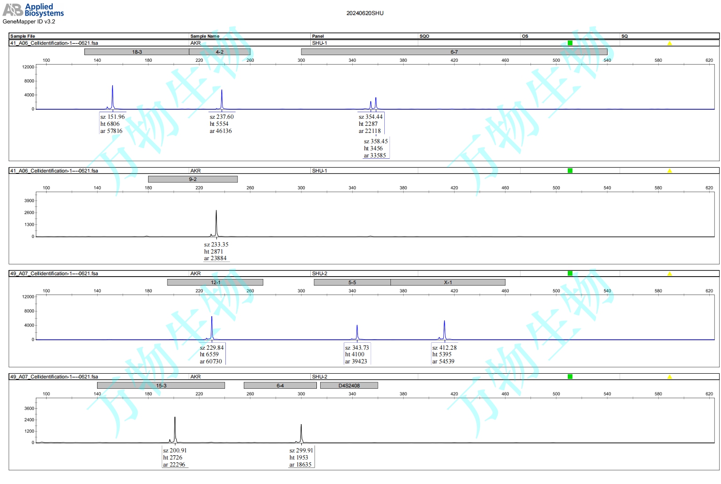Click green status square above the 12-1 plot
The width and height of the screenshot is (721, 484).
(570, 273)
